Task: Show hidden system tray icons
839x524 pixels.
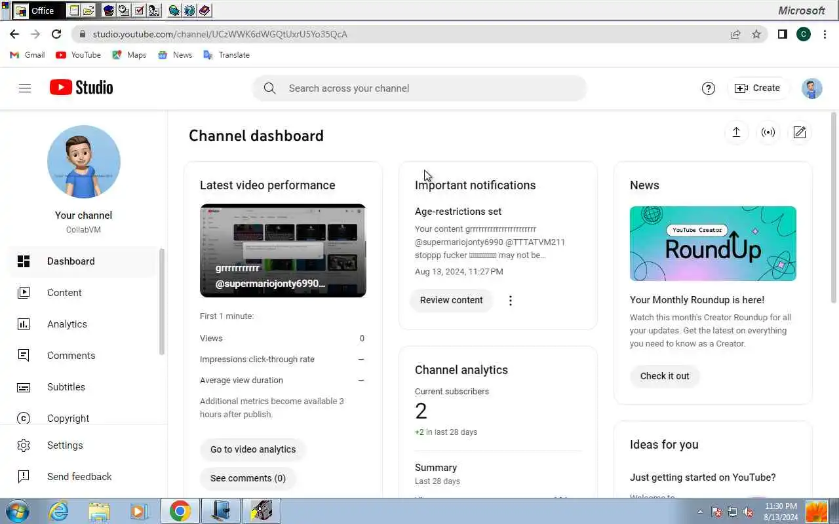Action: tap(700, 512)
